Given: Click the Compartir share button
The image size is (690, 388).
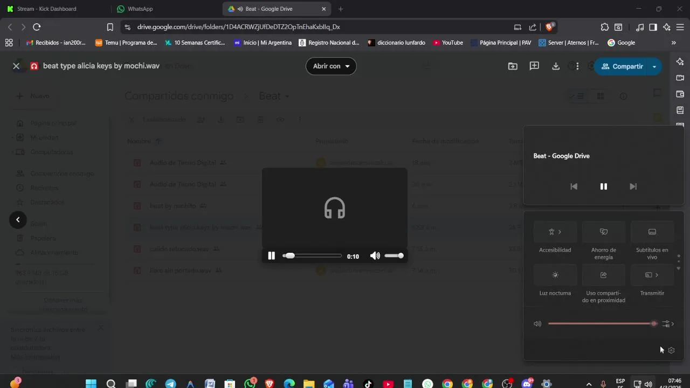Looking at the screenshot, I should pyautogui.click(x=622, y=66).
